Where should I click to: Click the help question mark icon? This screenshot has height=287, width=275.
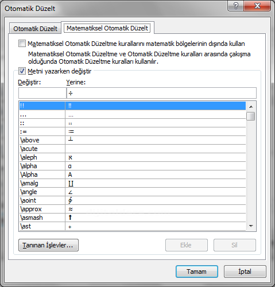tap(236, 6)
